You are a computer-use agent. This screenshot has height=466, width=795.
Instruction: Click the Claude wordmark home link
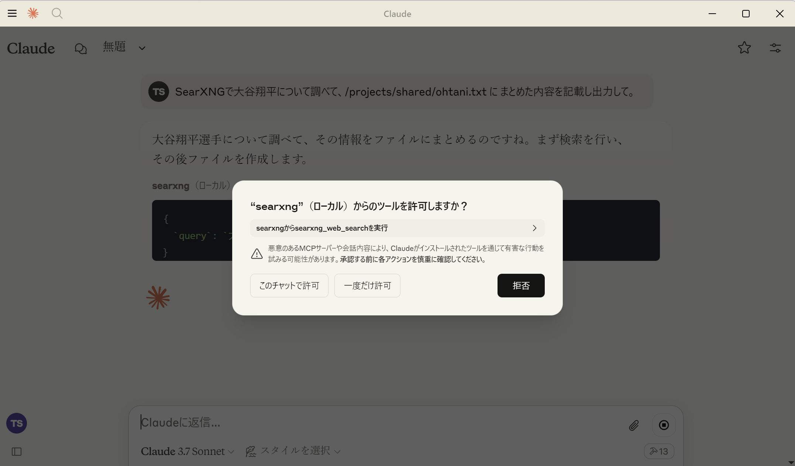(x=31, y=48)
